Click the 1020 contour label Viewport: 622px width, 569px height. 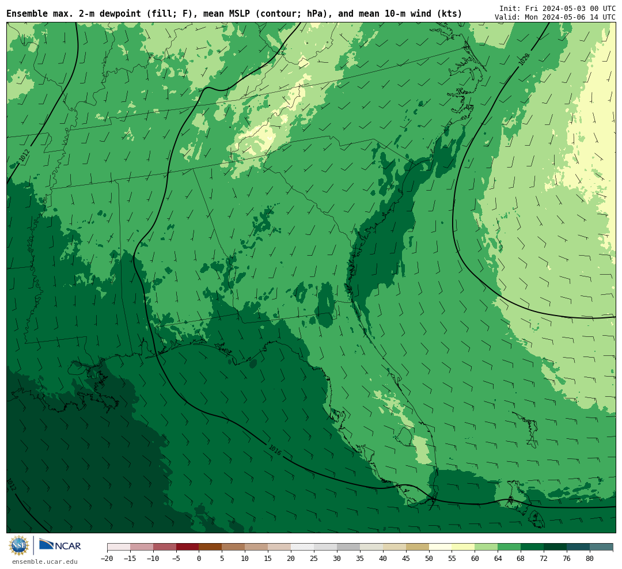coord(524,59)
